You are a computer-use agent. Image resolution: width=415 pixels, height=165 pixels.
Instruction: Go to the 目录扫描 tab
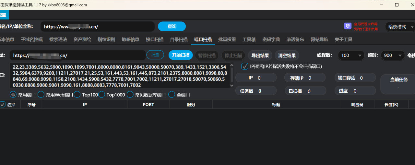(x=179, y=39)
